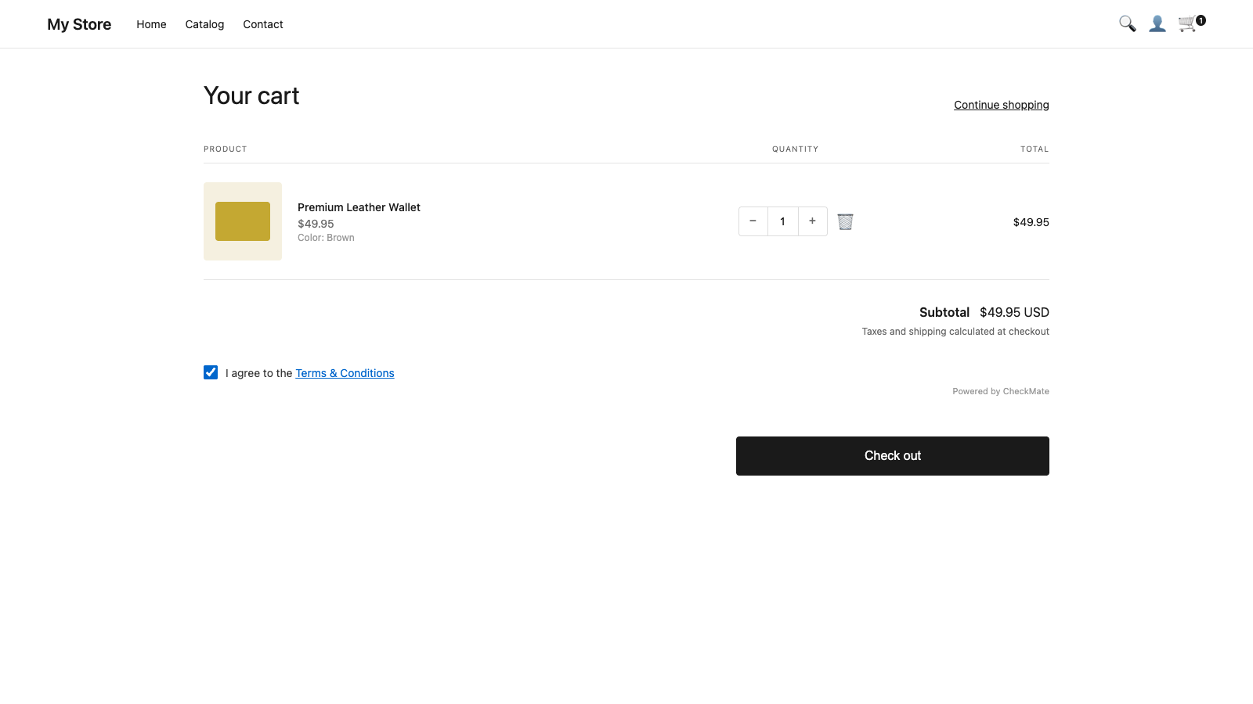Decrease quantity with the minus button
This screenshot has width=1253, height=704.
pyautogui.click(x=753, y=221)
